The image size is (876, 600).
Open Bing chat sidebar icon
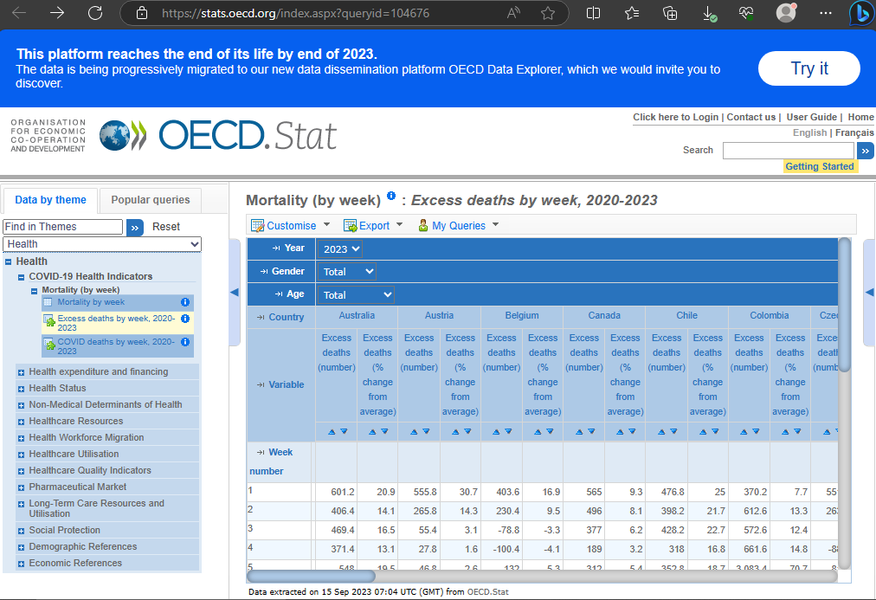pos(862,14)
